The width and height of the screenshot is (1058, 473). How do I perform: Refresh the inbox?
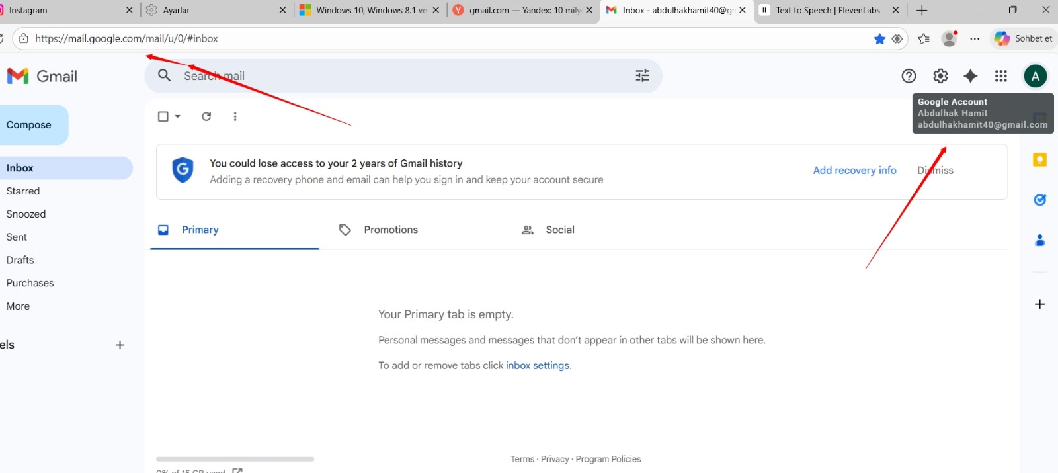point(206,116)
